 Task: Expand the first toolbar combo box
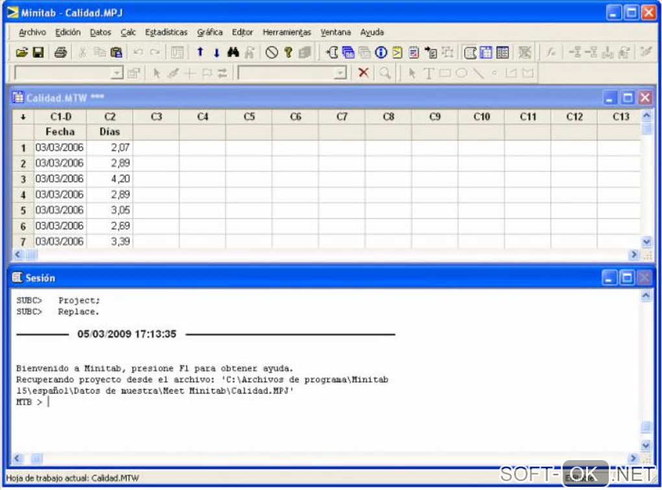click(x=117, y=73)
